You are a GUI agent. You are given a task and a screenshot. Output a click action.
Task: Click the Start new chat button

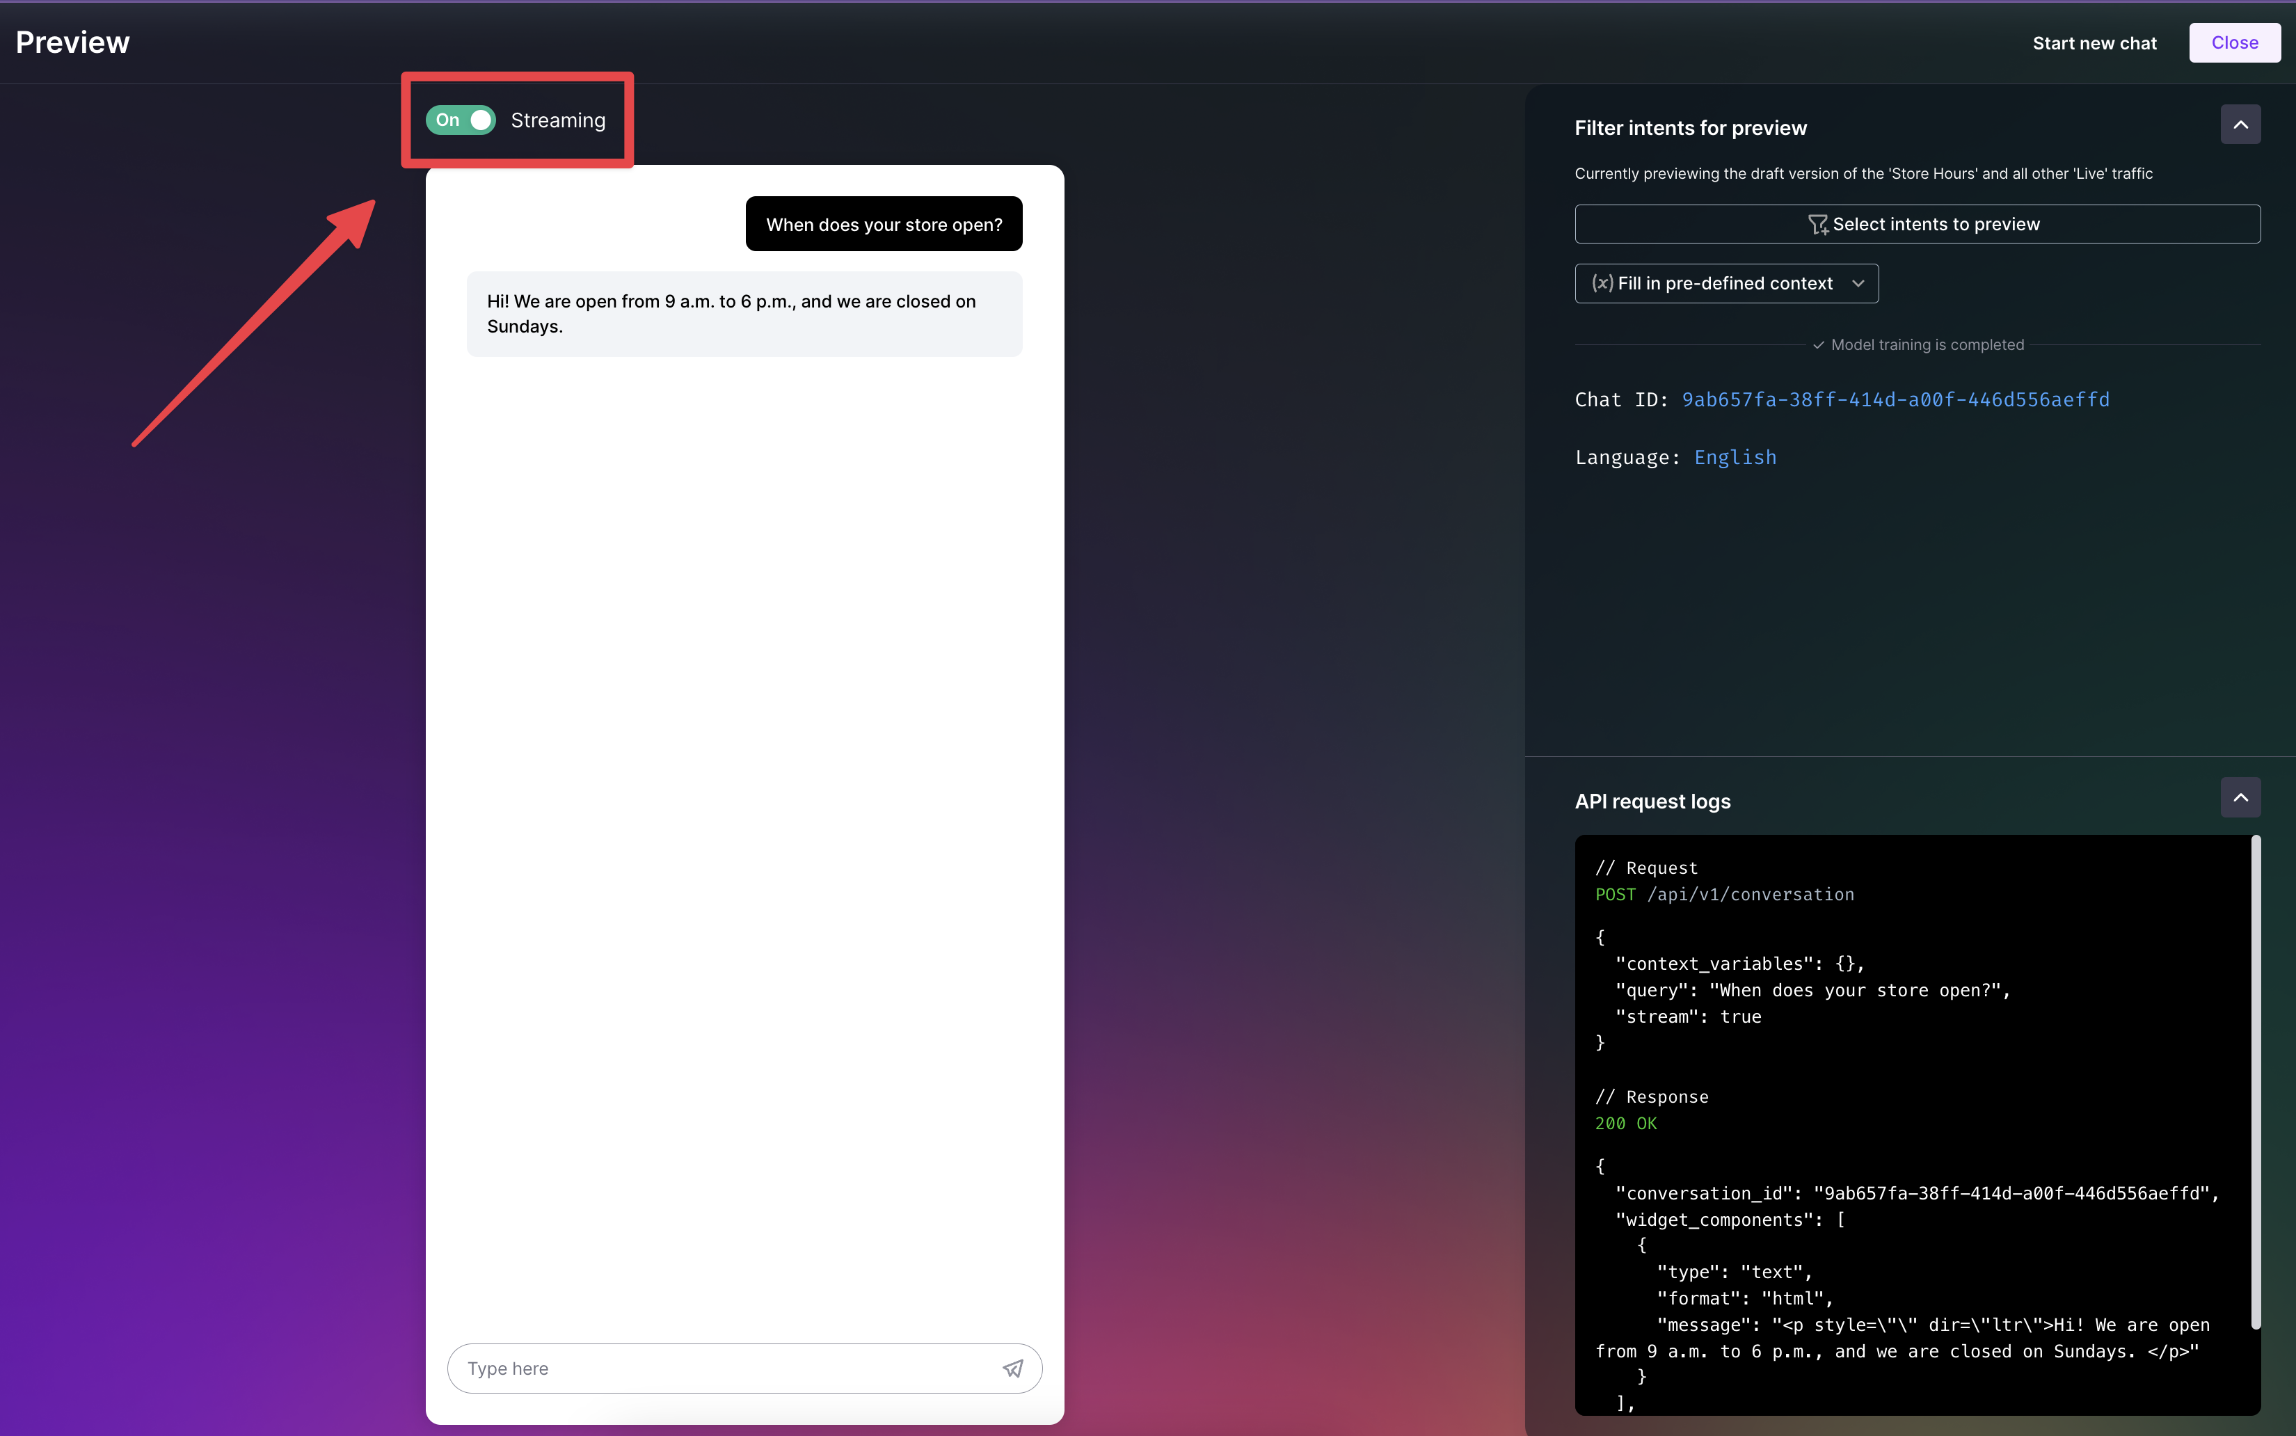point(2095,42)
